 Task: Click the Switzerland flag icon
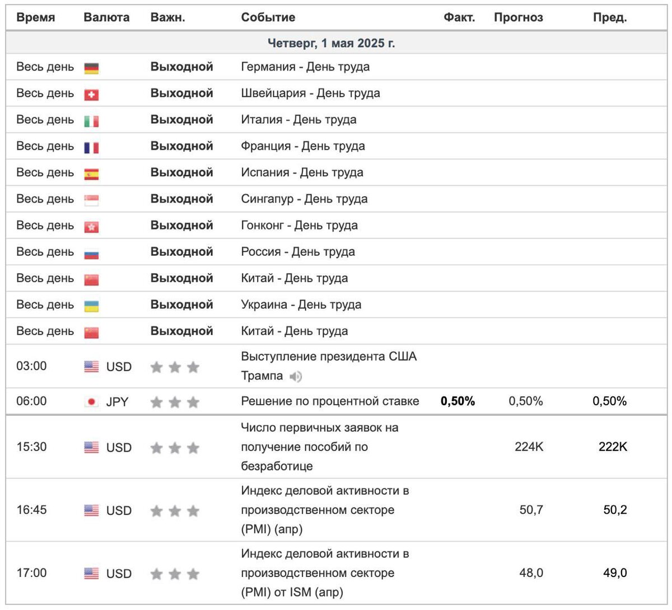click(91, 95)
